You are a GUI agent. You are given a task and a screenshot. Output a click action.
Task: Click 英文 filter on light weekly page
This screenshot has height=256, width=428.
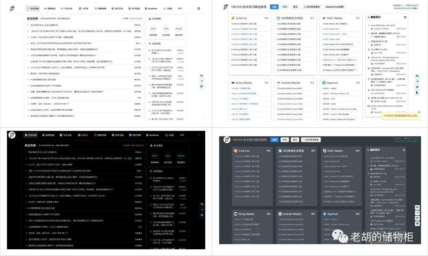pyautogui.click(x=295, y=7)
